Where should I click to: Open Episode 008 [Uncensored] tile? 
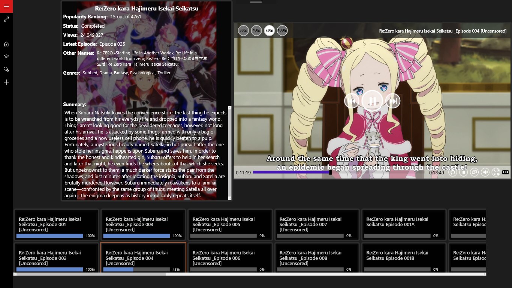coord(317,258)
